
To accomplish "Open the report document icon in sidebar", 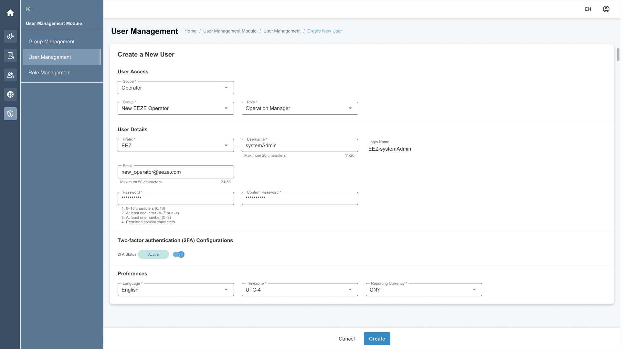I will [x=10, y=56].
